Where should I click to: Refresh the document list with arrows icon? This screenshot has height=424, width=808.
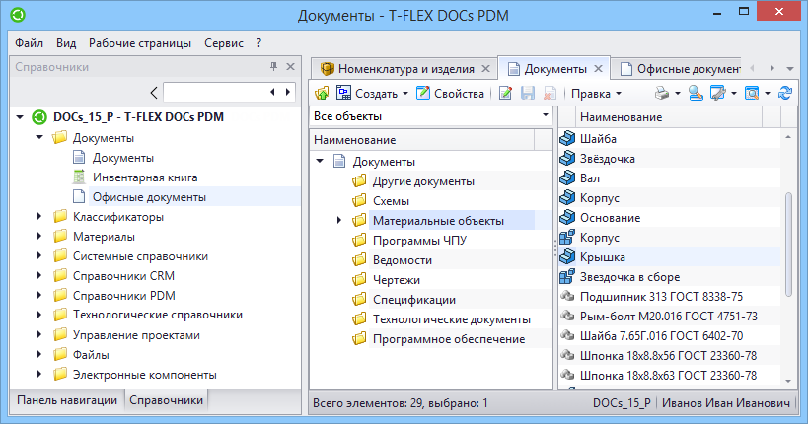coord(785,94)
